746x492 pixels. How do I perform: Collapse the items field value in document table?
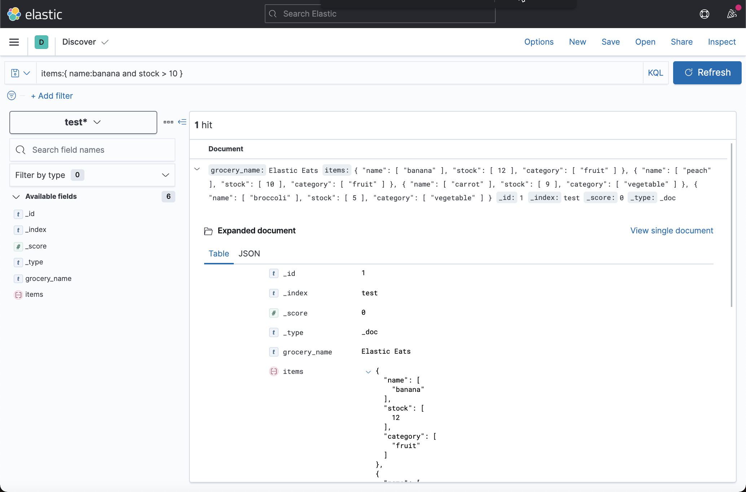368,371
